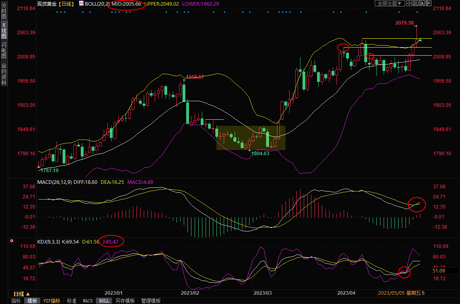Click the BOLL indicator chart icon
The height and width of the screenshot is (304, 460).
[81, 3]
